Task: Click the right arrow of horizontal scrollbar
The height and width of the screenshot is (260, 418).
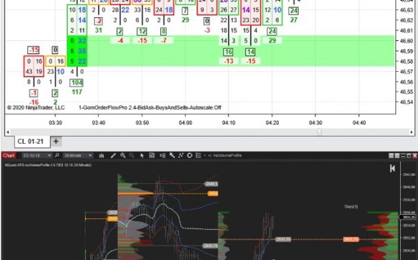Action: click(x=412, y=132)
